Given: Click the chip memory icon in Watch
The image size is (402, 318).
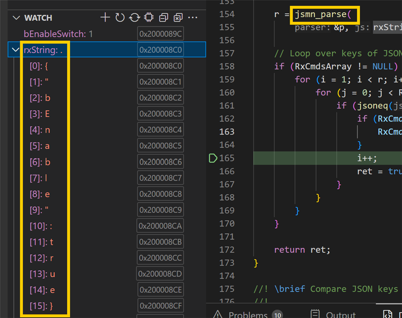Looking at the screenshot, I should (x=149, y=17).
